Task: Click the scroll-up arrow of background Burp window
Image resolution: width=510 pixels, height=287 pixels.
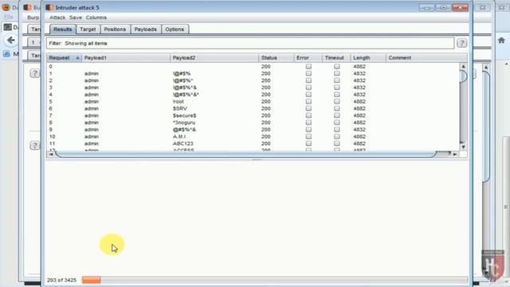Action: click(x=486, y=67)
